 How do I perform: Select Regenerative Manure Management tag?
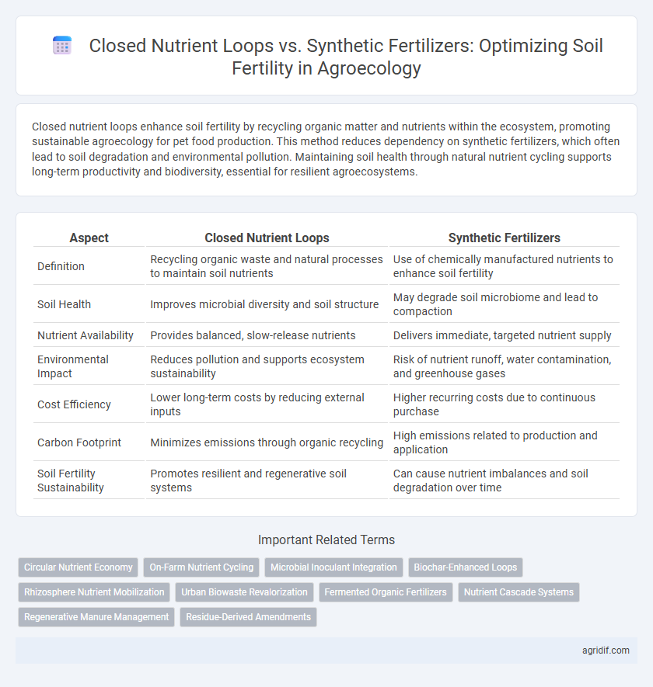(96, 617)
